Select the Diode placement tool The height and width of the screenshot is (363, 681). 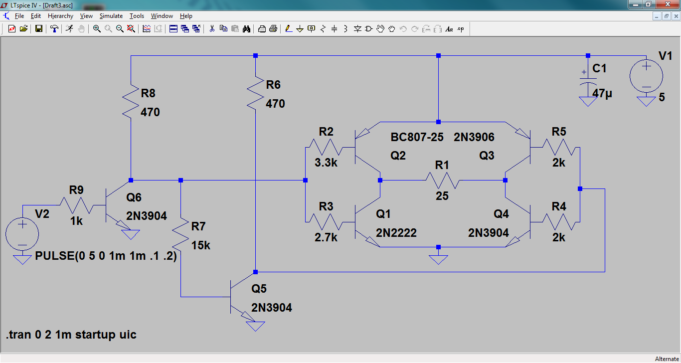(x=357, y=29)
